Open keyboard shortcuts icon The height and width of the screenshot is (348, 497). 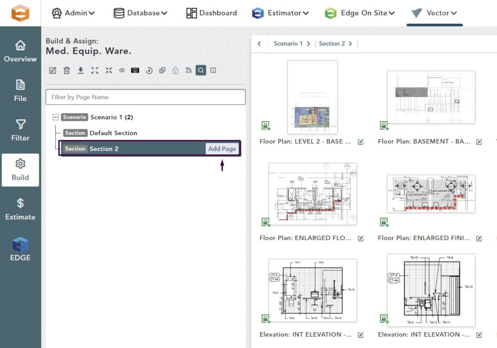(x=135, y=71)
